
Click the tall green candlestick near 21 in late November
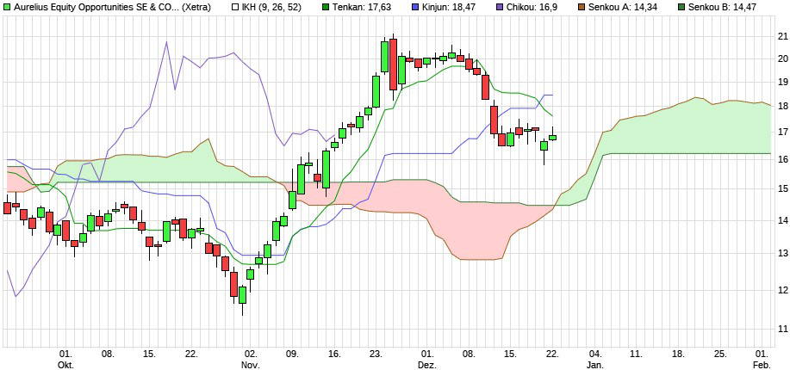(384, 57)
